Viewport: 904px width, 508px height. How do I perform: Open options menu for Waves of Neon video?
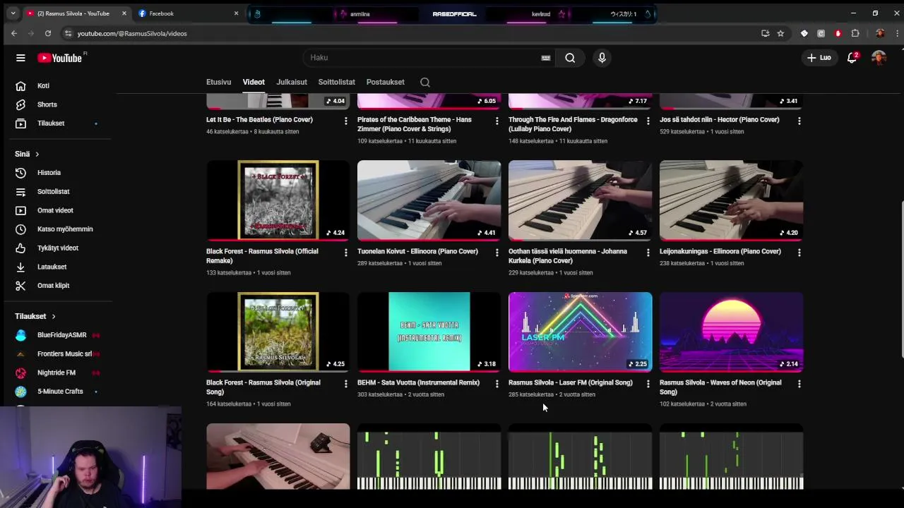(x=799, y=383)
